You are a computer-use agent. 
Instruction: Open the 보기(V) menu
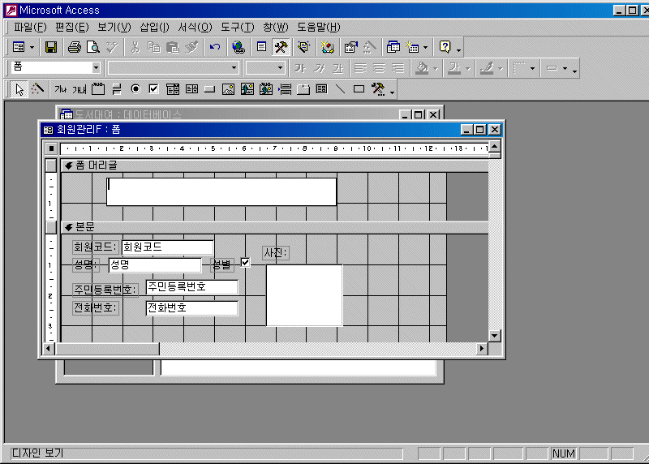[114, 28]
